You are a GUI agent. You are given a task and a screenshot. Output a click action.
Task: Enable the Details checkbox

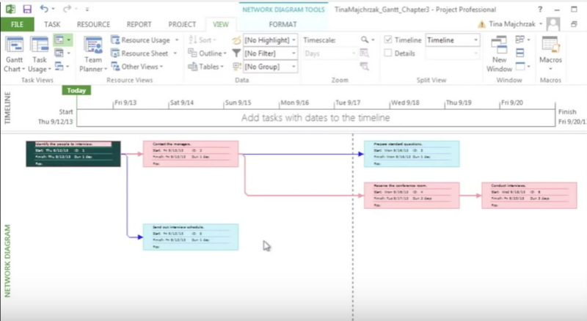point(388,53)
